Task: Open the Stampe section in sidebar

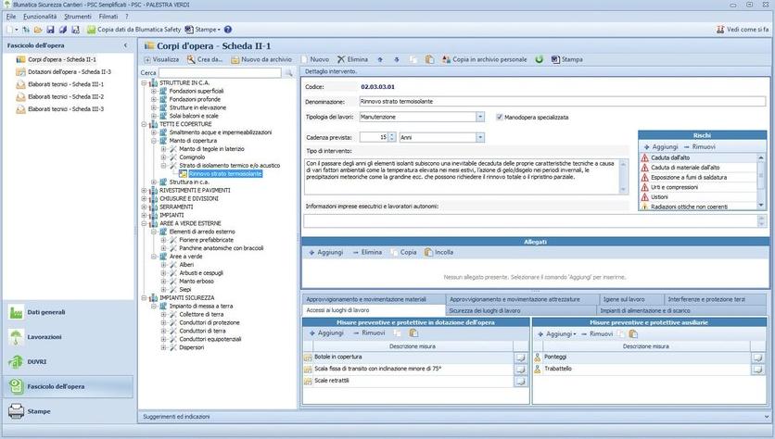Action: coord(69,411)
